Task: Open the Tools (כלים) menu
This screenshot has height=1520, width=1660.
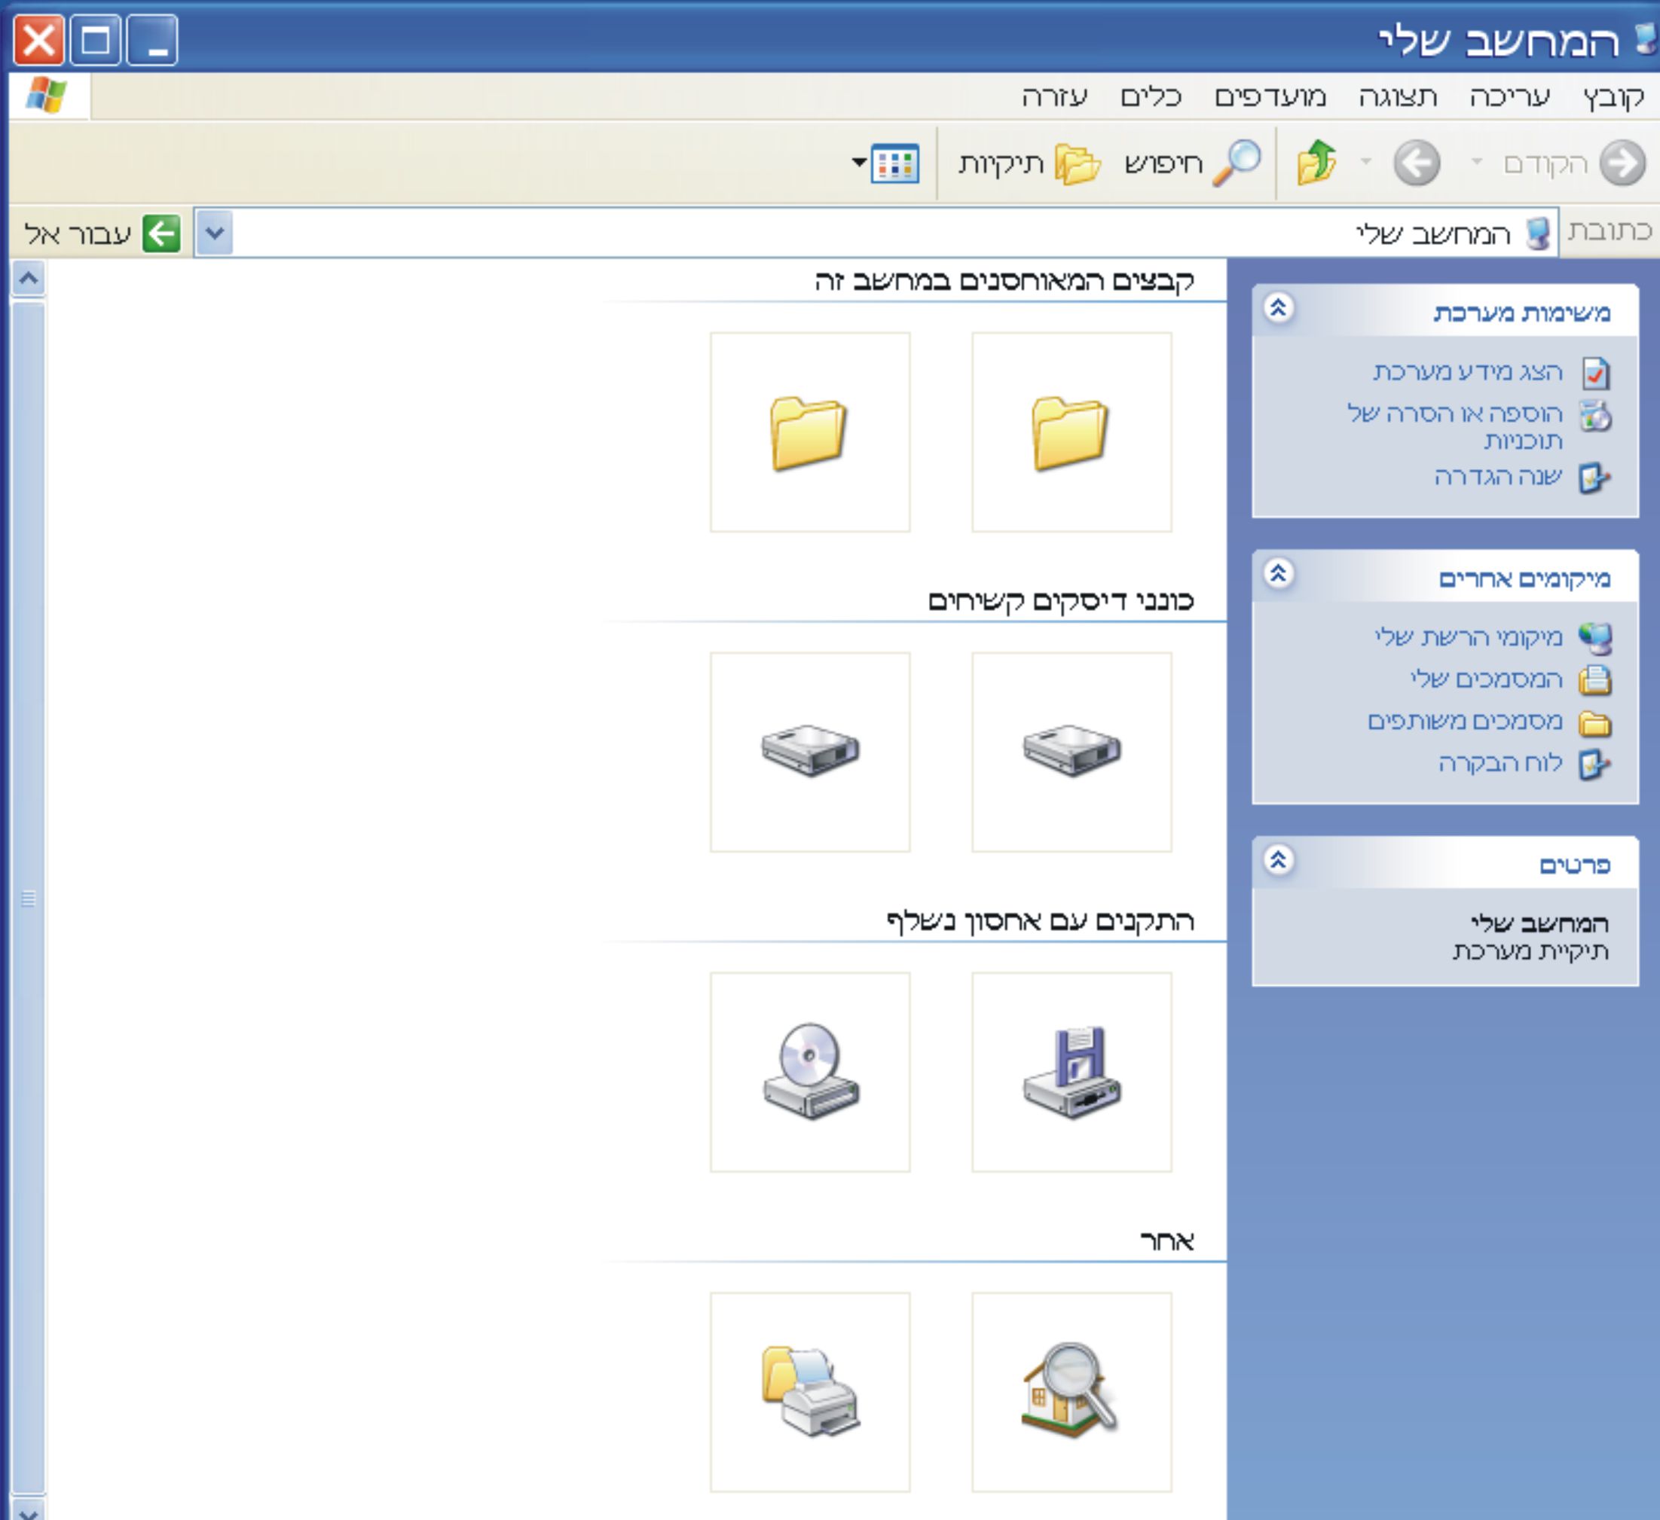Action: [1151, 97]
